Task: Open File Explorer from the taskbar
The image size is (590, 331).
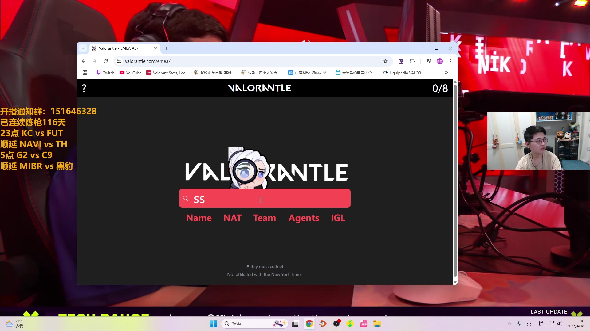Action: [377, 324]
